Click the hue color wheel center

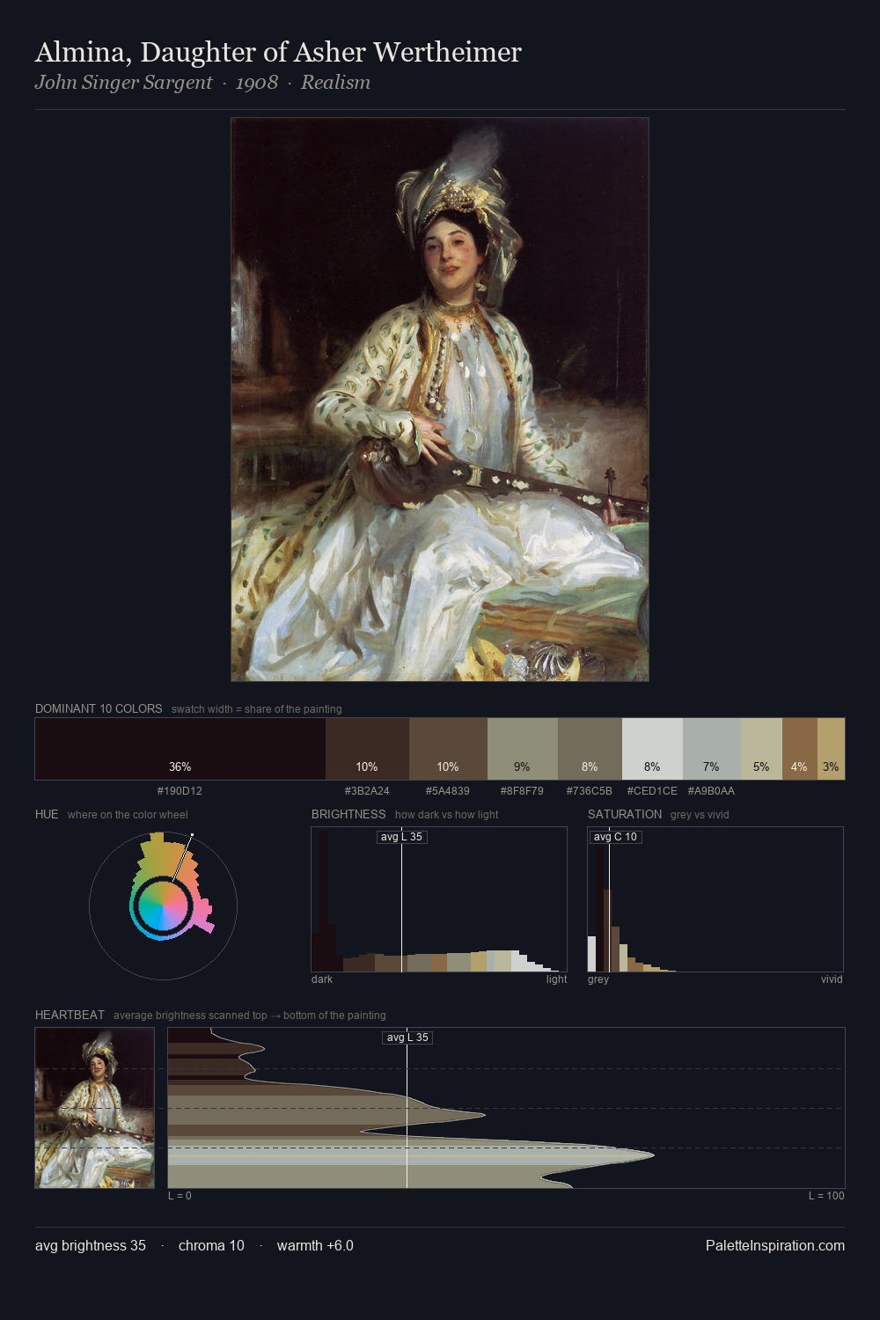[163, 905]
